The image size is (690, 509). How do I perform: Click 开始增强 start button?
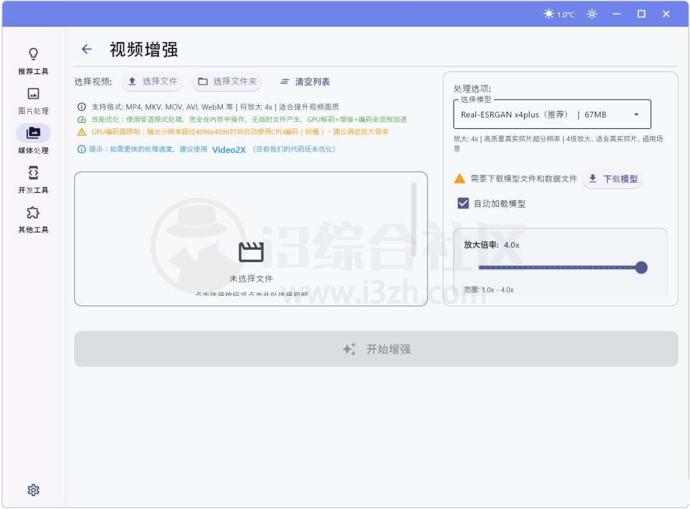(376, 349)
